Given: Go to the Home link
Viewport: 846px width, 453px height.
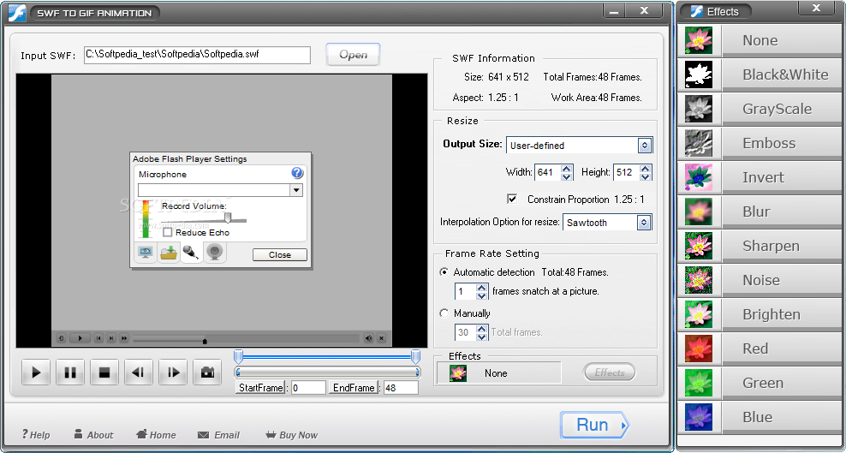Looking at the screenshot, I should 156,435.
